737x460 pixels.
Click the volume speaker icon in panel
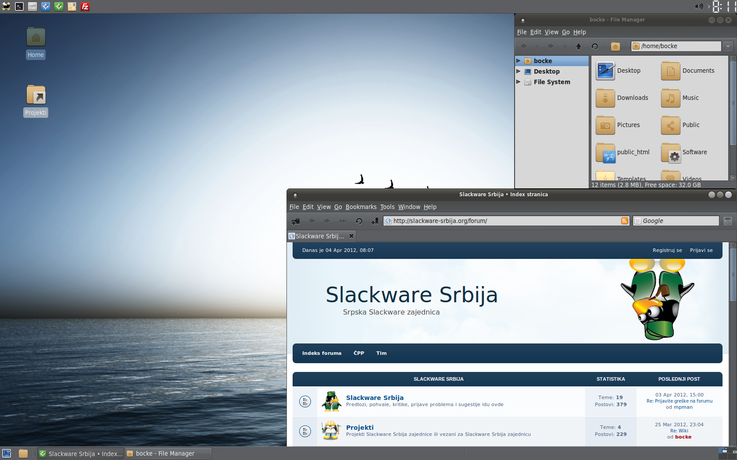click(698, 7)
